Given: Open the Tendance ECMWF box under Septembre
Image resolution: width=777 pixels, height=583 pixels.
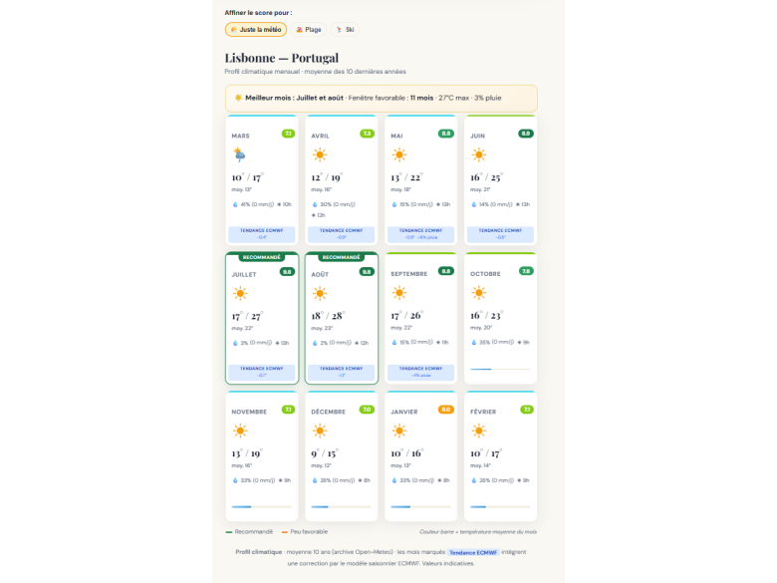Looking at the screenshot, I should (x=421, y=372).
